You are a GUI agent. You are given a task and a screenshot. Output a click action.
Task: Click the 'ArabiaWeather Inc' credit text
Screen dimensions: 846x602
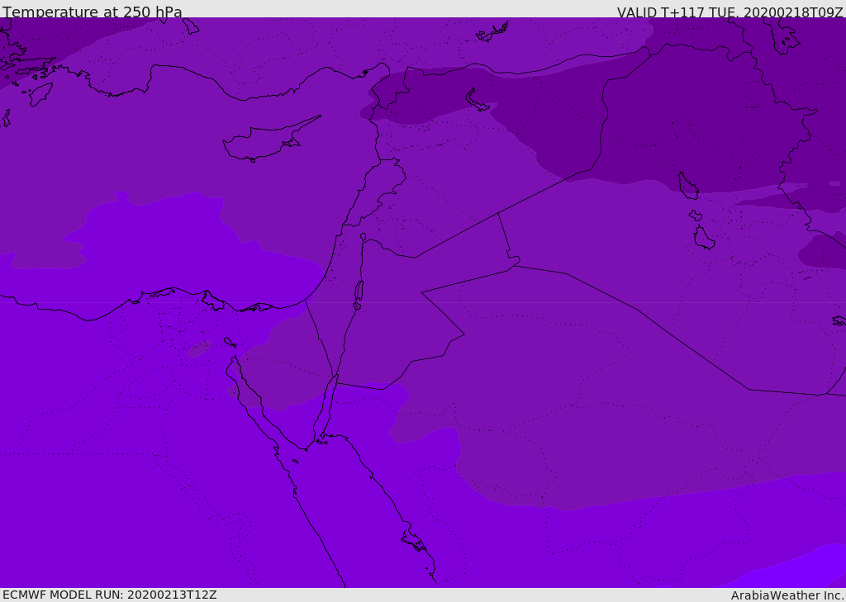[x=787, y=595]
